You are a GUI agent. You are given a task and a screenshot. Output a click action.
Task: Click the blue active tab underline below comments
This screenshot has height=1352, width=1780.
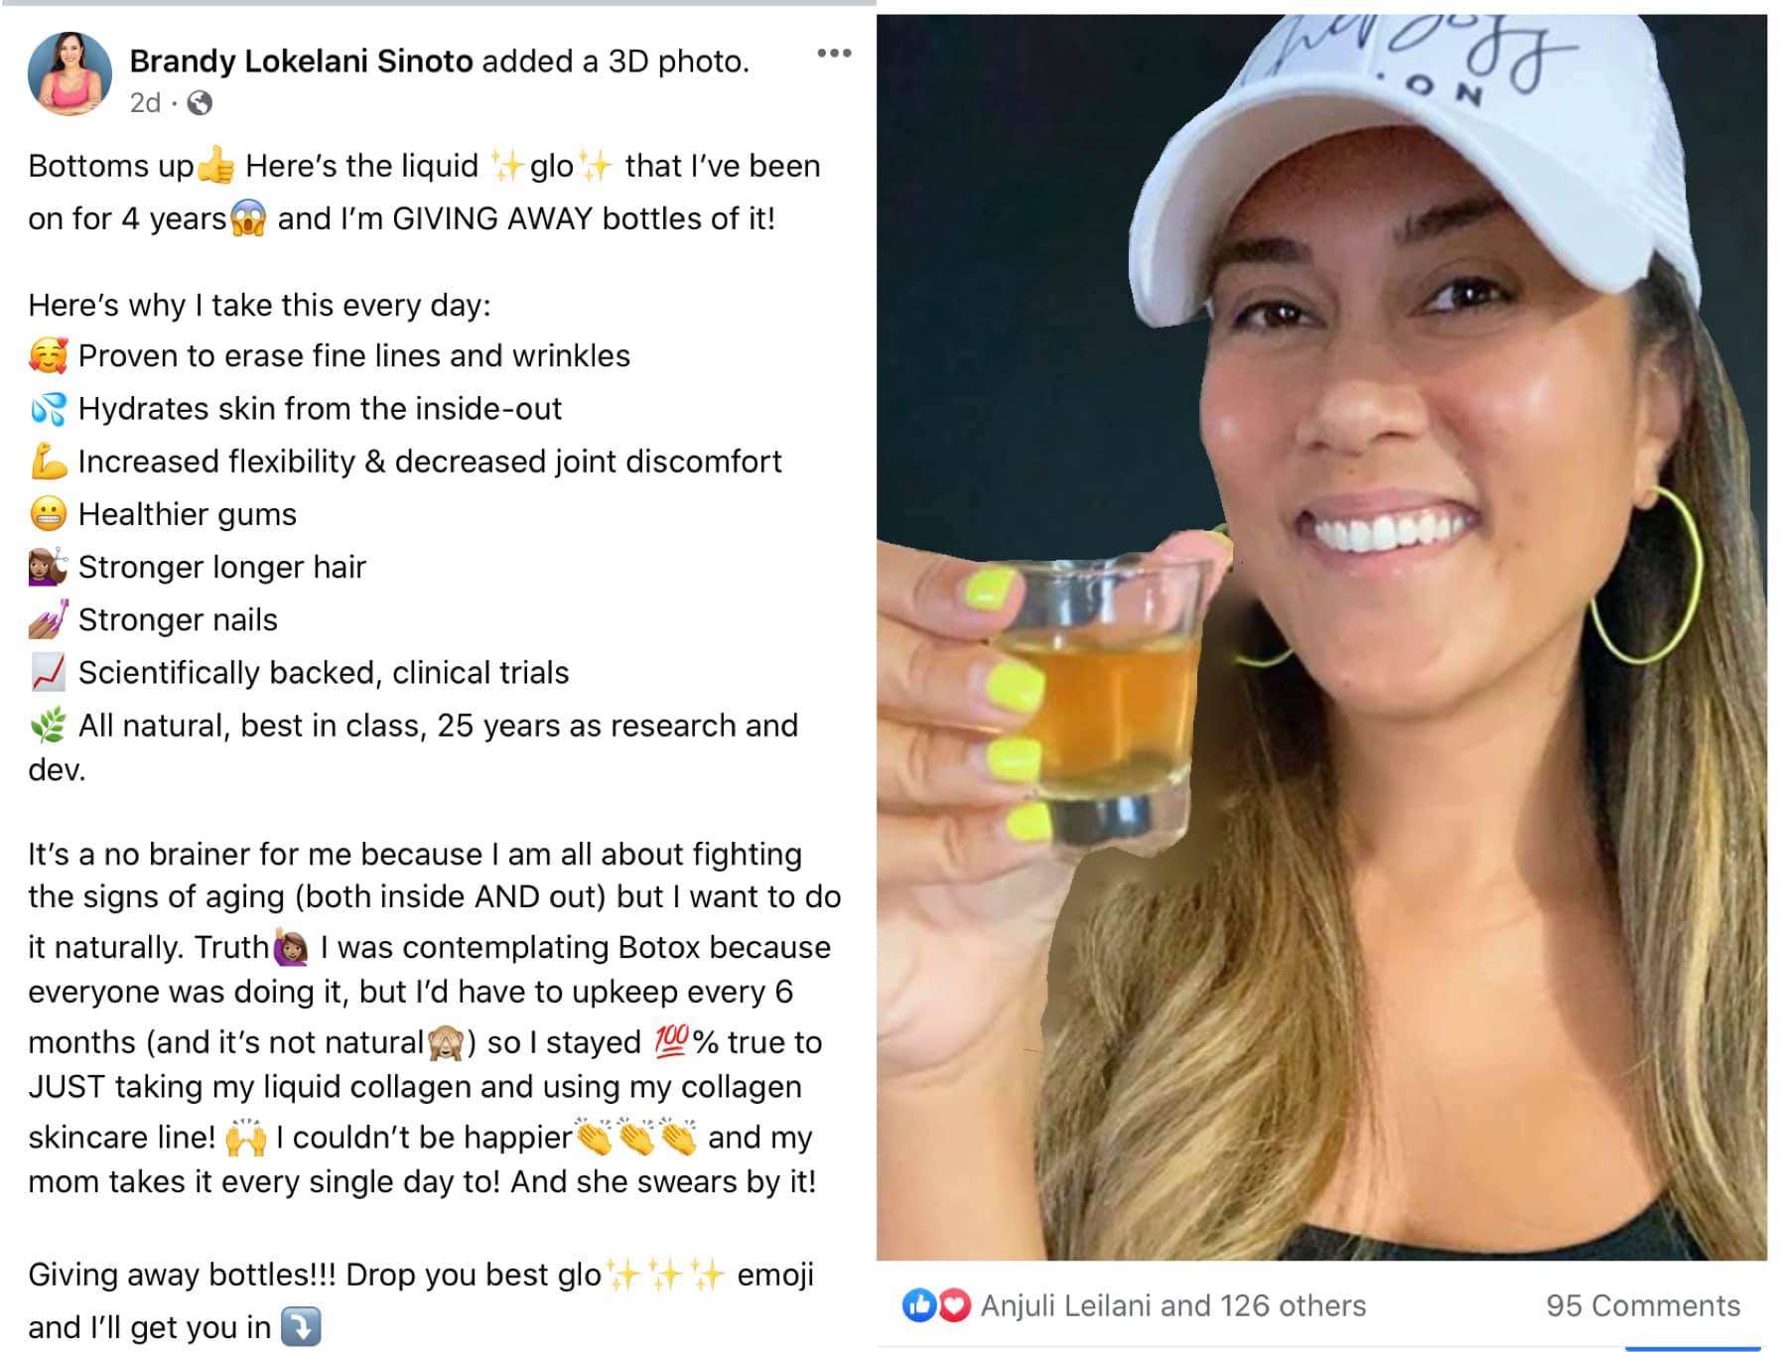1693,1348
